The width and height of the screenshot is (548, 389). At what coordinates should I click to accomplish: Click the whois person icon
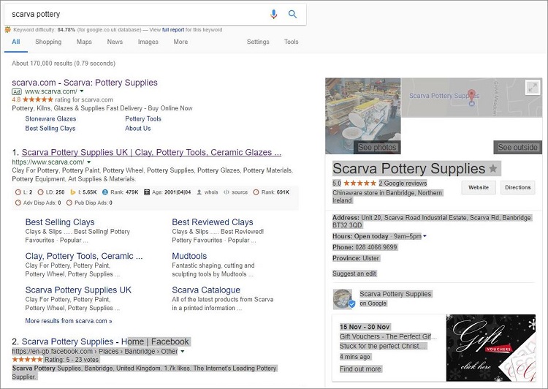tap(199, 192)
